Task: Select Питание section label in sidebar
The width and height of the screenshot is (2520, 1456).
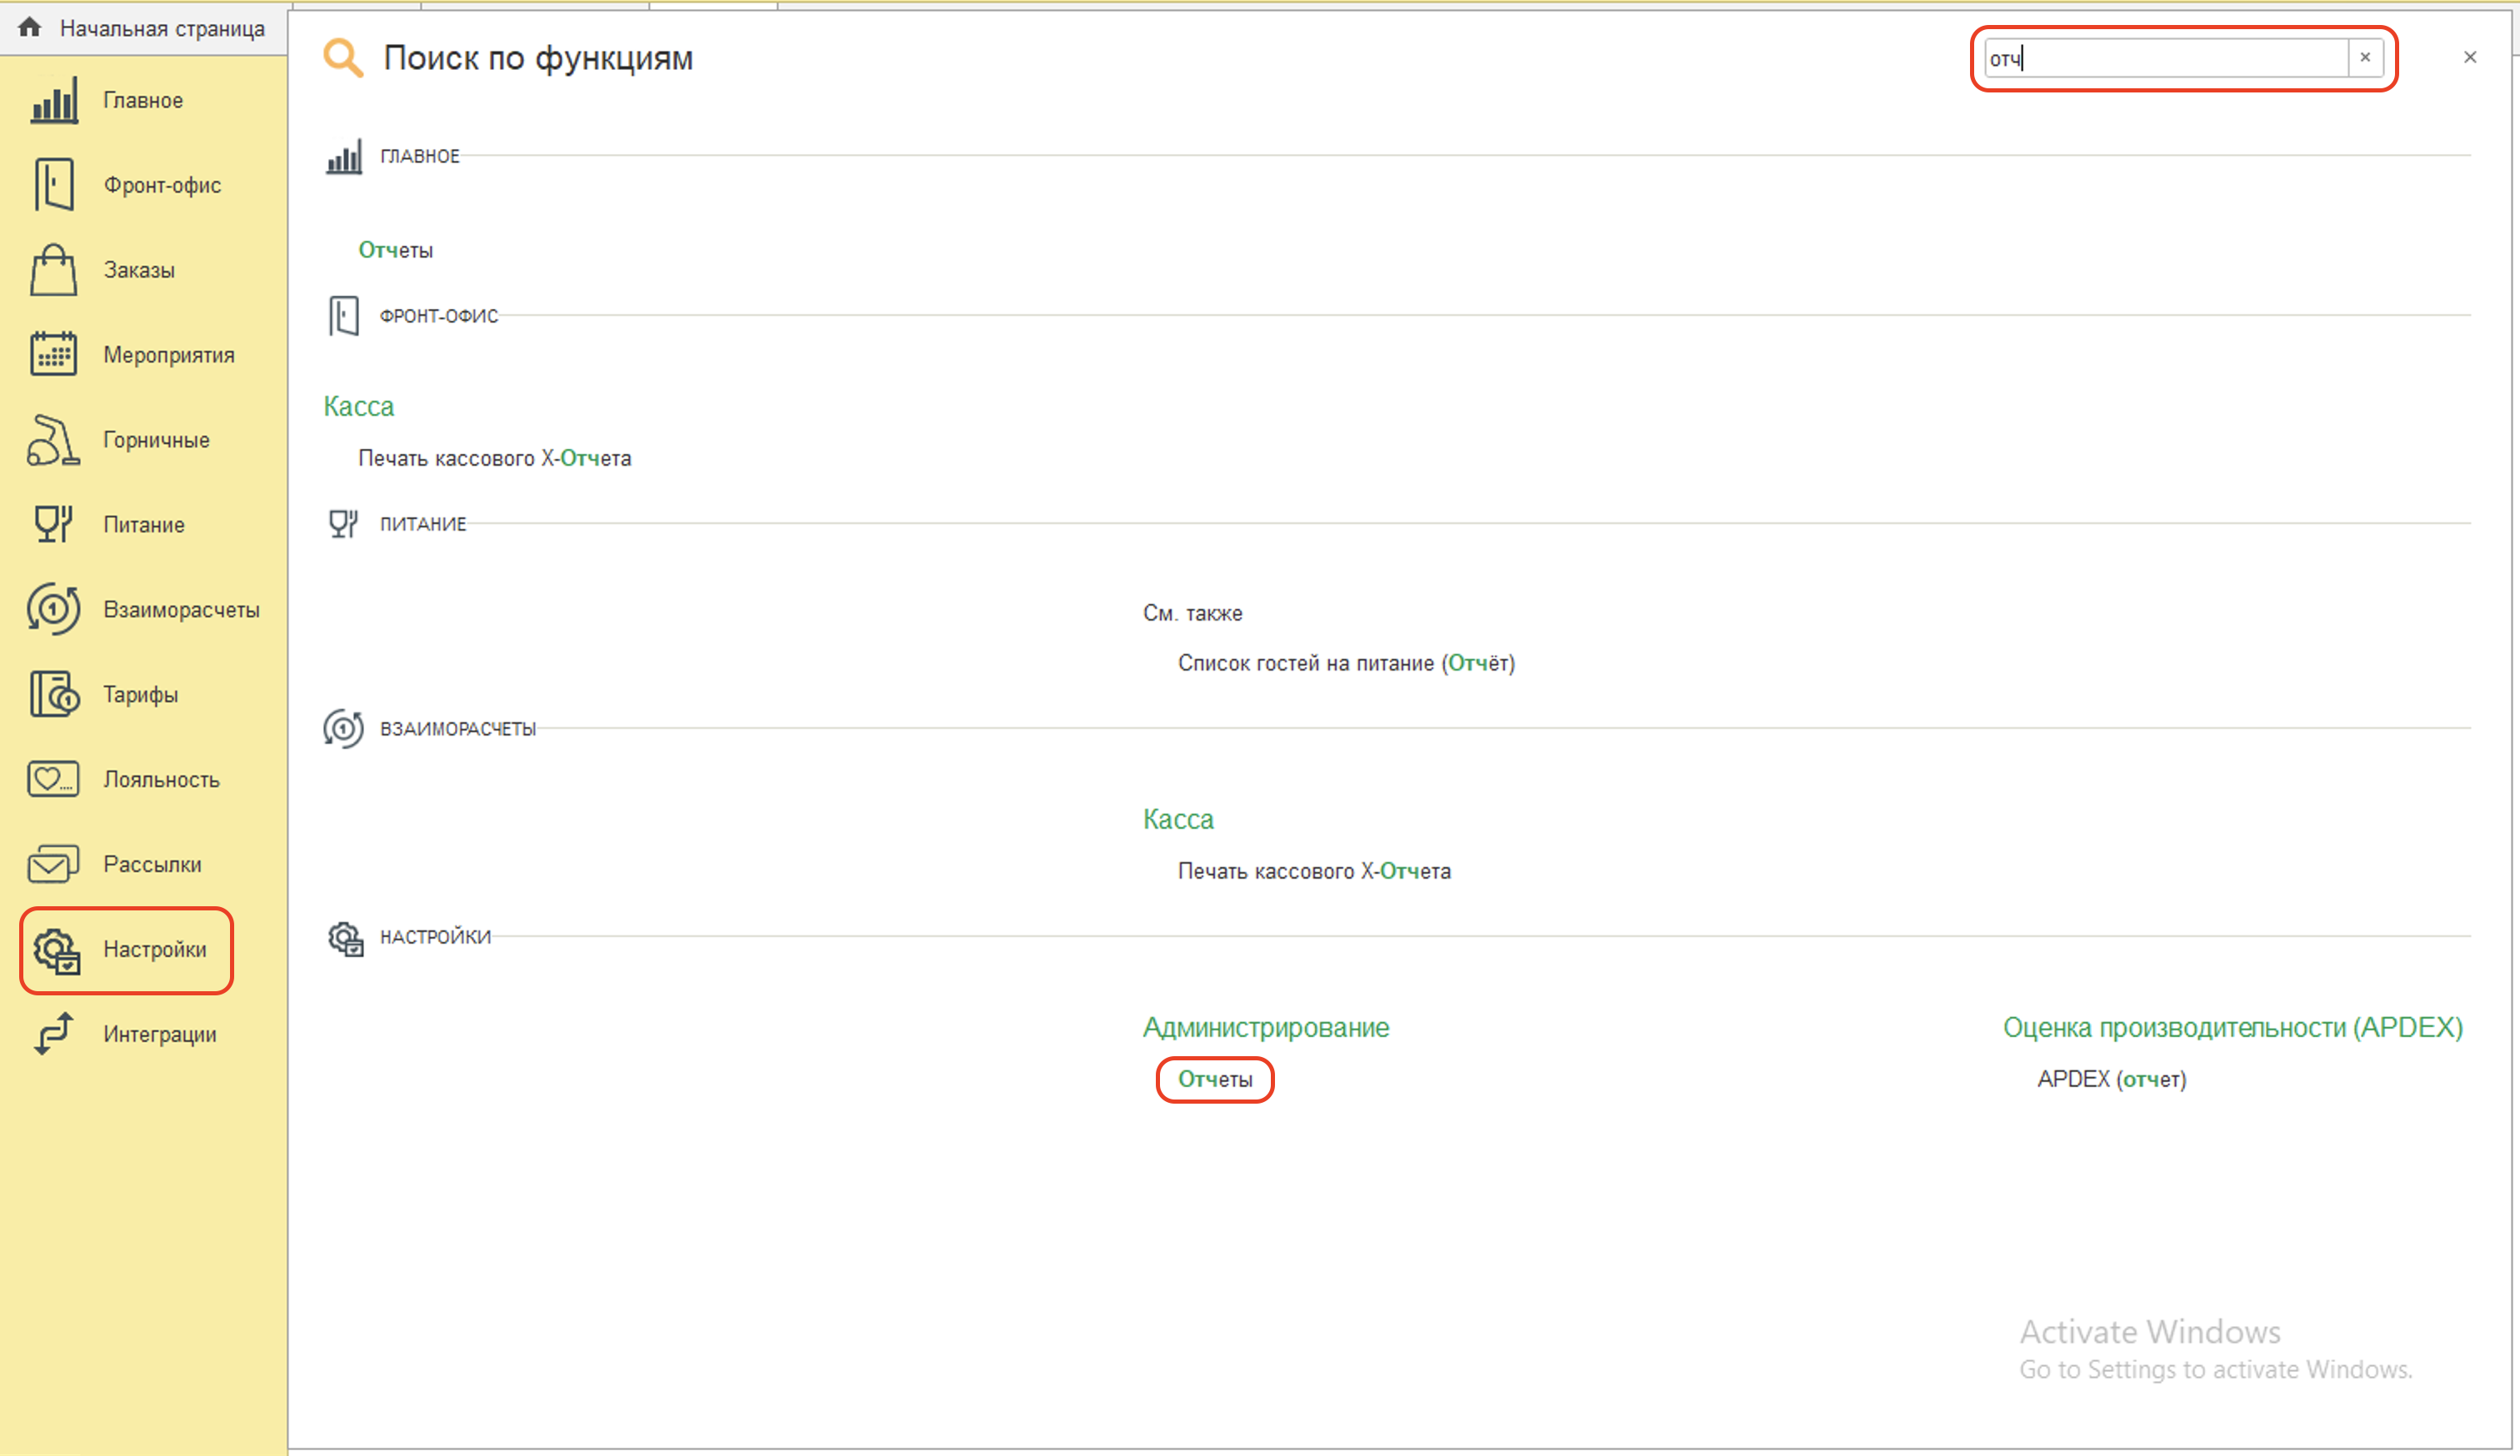Action: [144, 525]
